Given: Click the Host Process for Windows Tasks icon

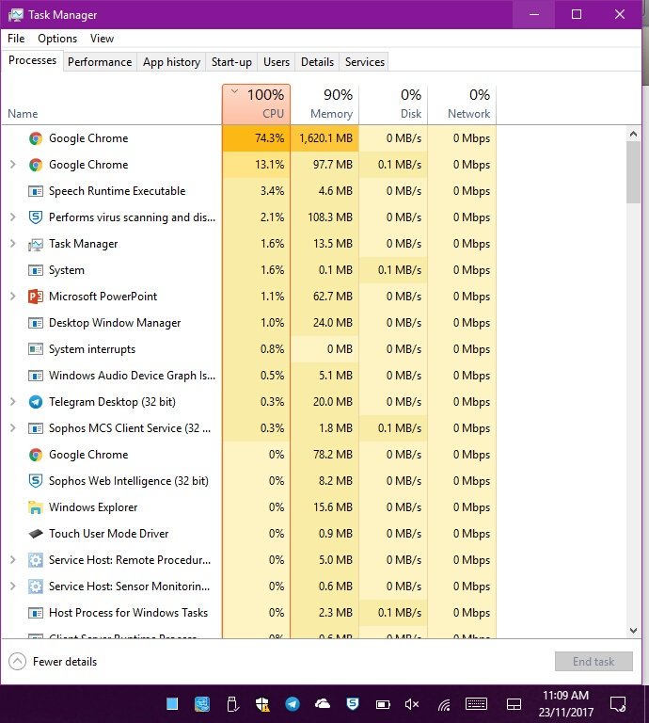Looking at the screenshot, I should point(36,613).
